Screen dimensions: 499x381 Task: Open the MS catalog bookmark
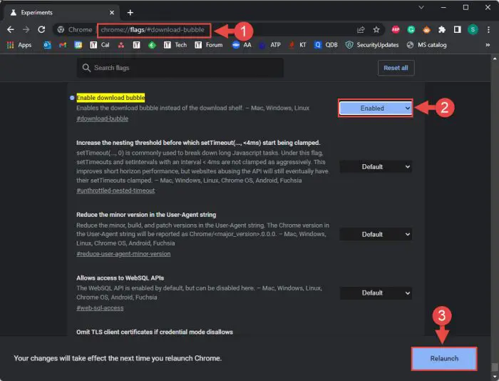[x=427, y=45]
